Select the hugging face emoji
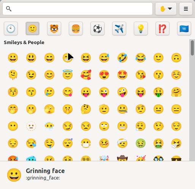Image resolution: width=195 pixels, height=189 pixels. (176, 92)
